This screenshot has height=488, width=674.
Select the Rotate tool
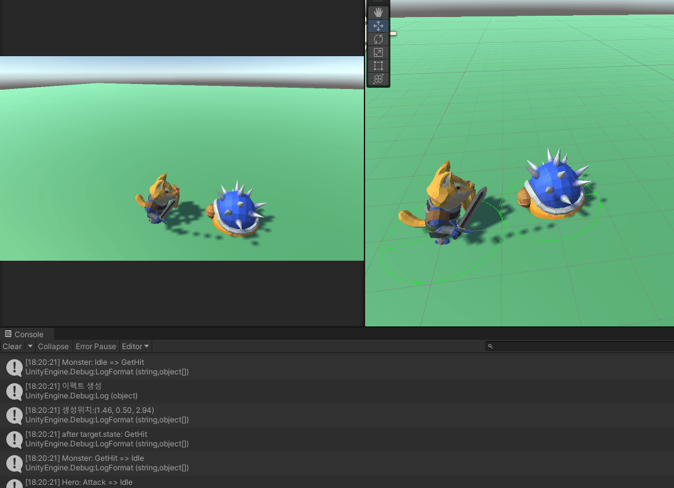coord(378,39)
